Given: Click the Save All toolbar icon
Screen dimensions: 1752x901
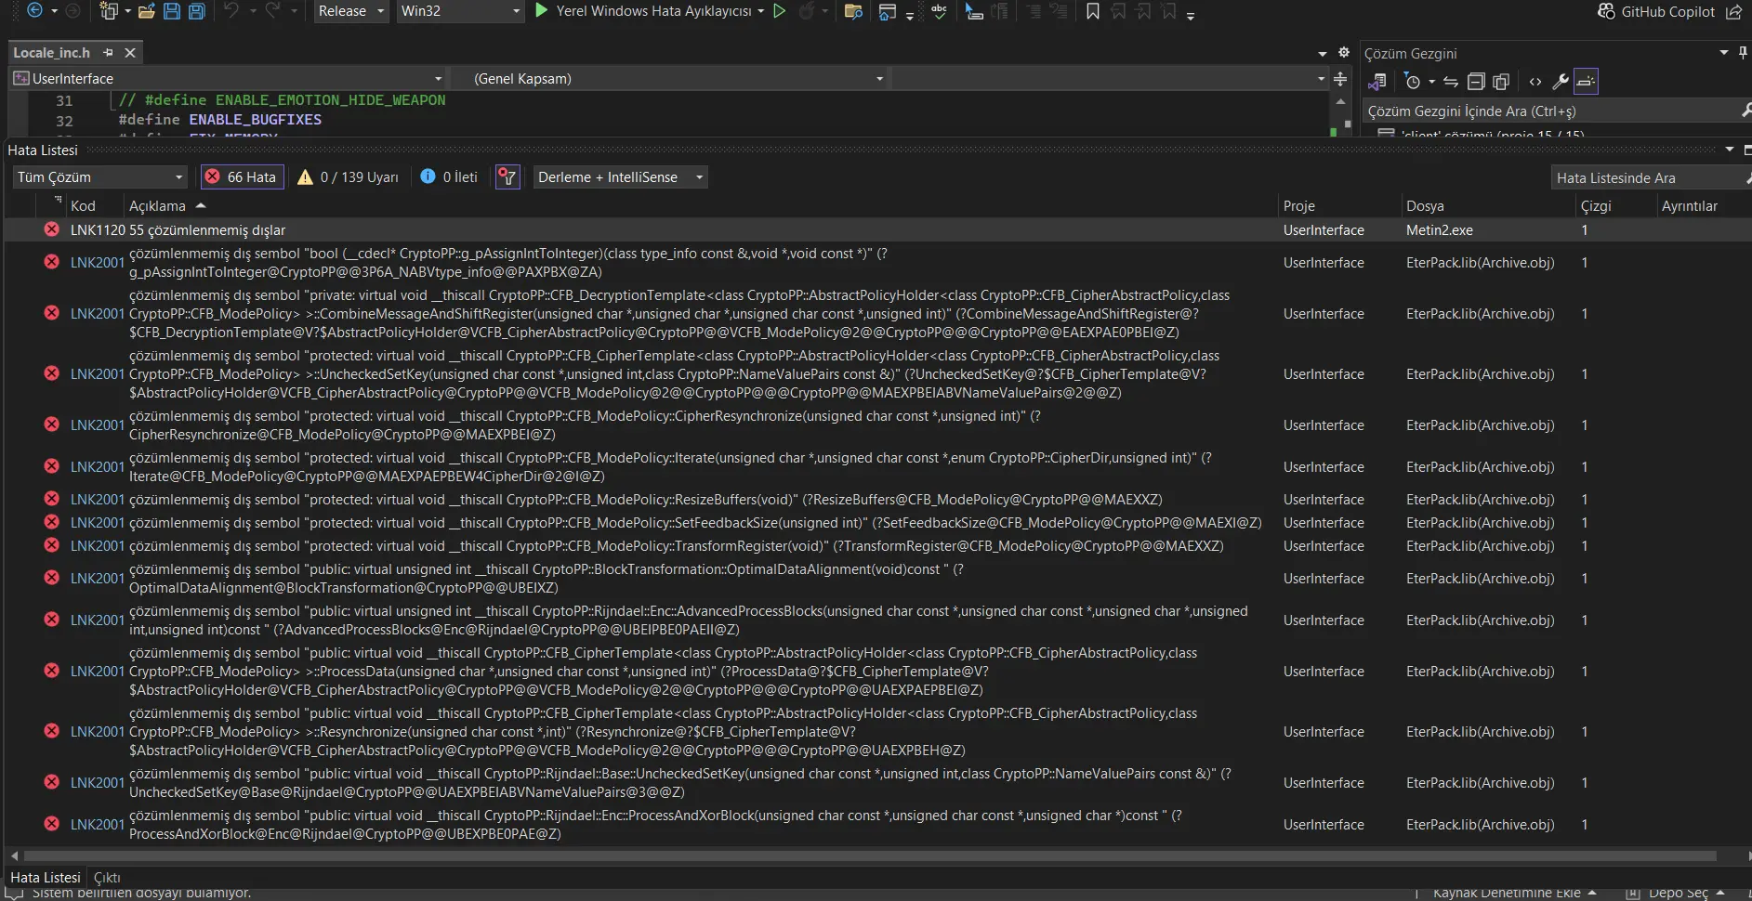Looking at the screenshot, I should 196,11.
